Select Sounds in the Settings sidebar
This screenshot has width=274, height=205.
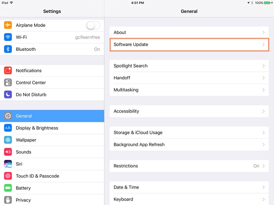click(x=23, y=152)
